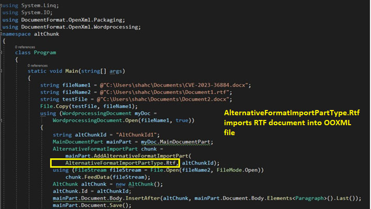Collapse the using directives outline toggle
Image resolution: width=371 pixels, height=209 pixels.
click(1, 5)
